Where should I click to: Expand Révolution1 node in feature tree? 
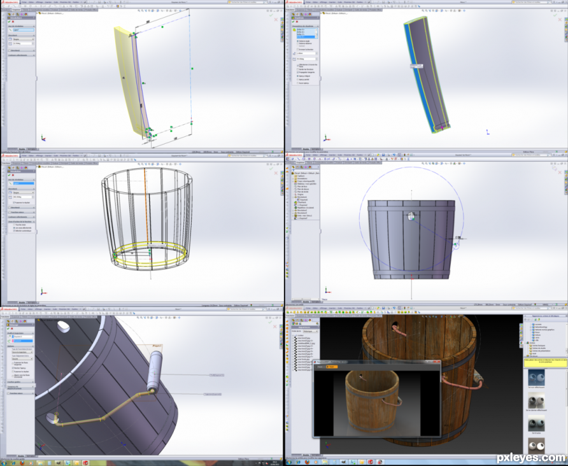[293, 197]
